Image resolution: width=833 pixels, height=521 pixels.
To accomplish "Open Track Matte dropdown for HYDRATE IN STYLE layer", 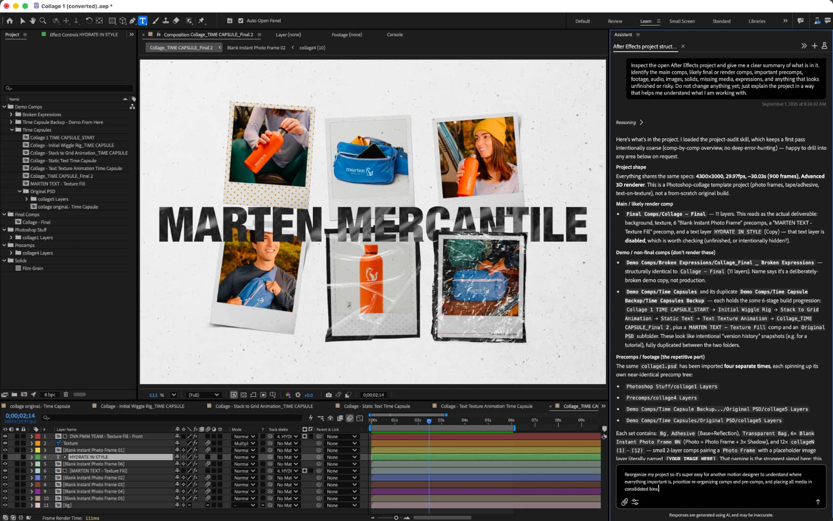I will click(287, 457).
